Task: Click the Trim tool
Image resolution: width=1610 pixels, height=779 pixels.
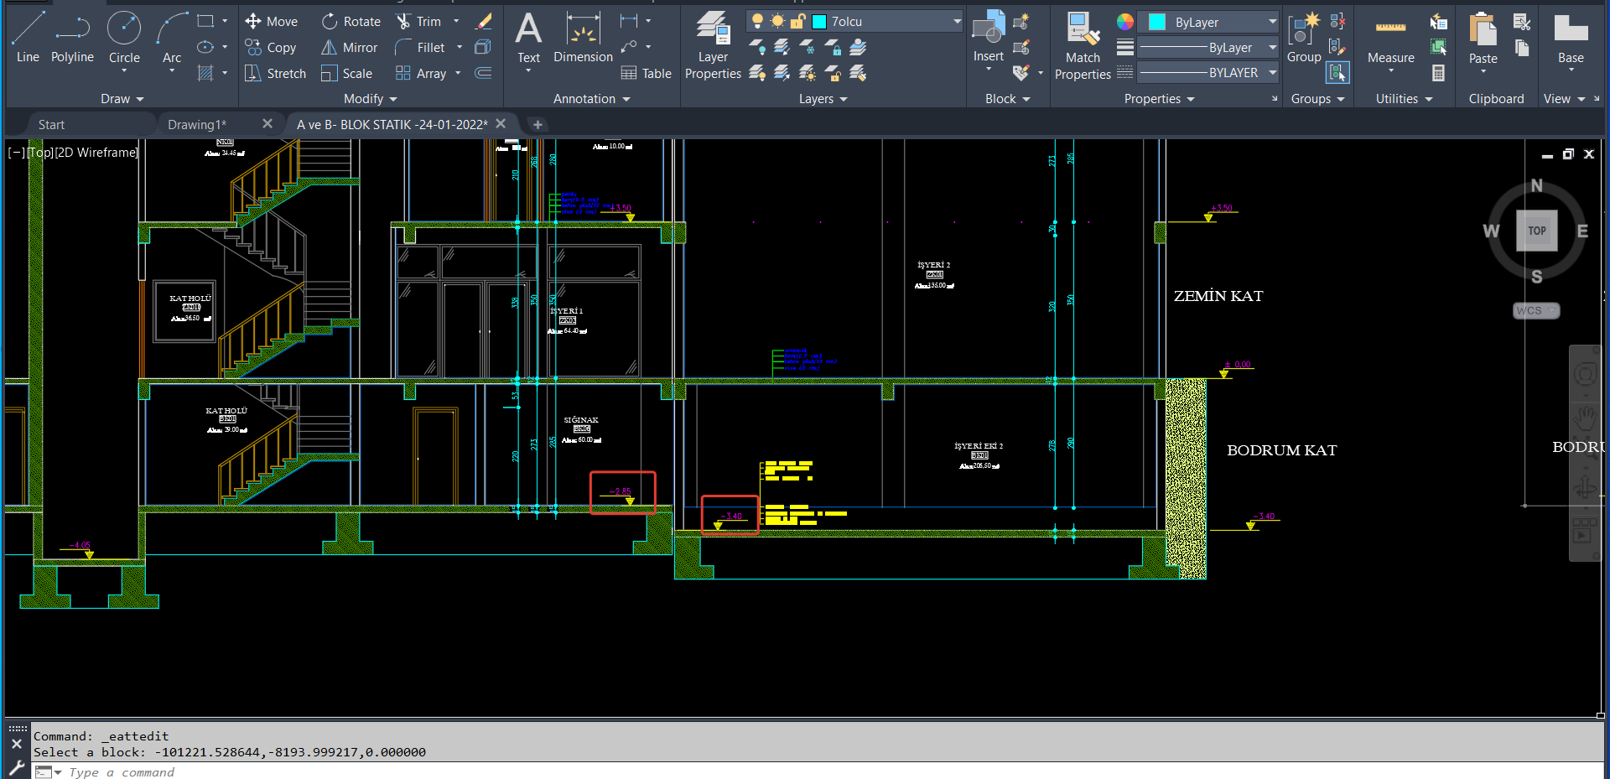Action: click(418, 21)
